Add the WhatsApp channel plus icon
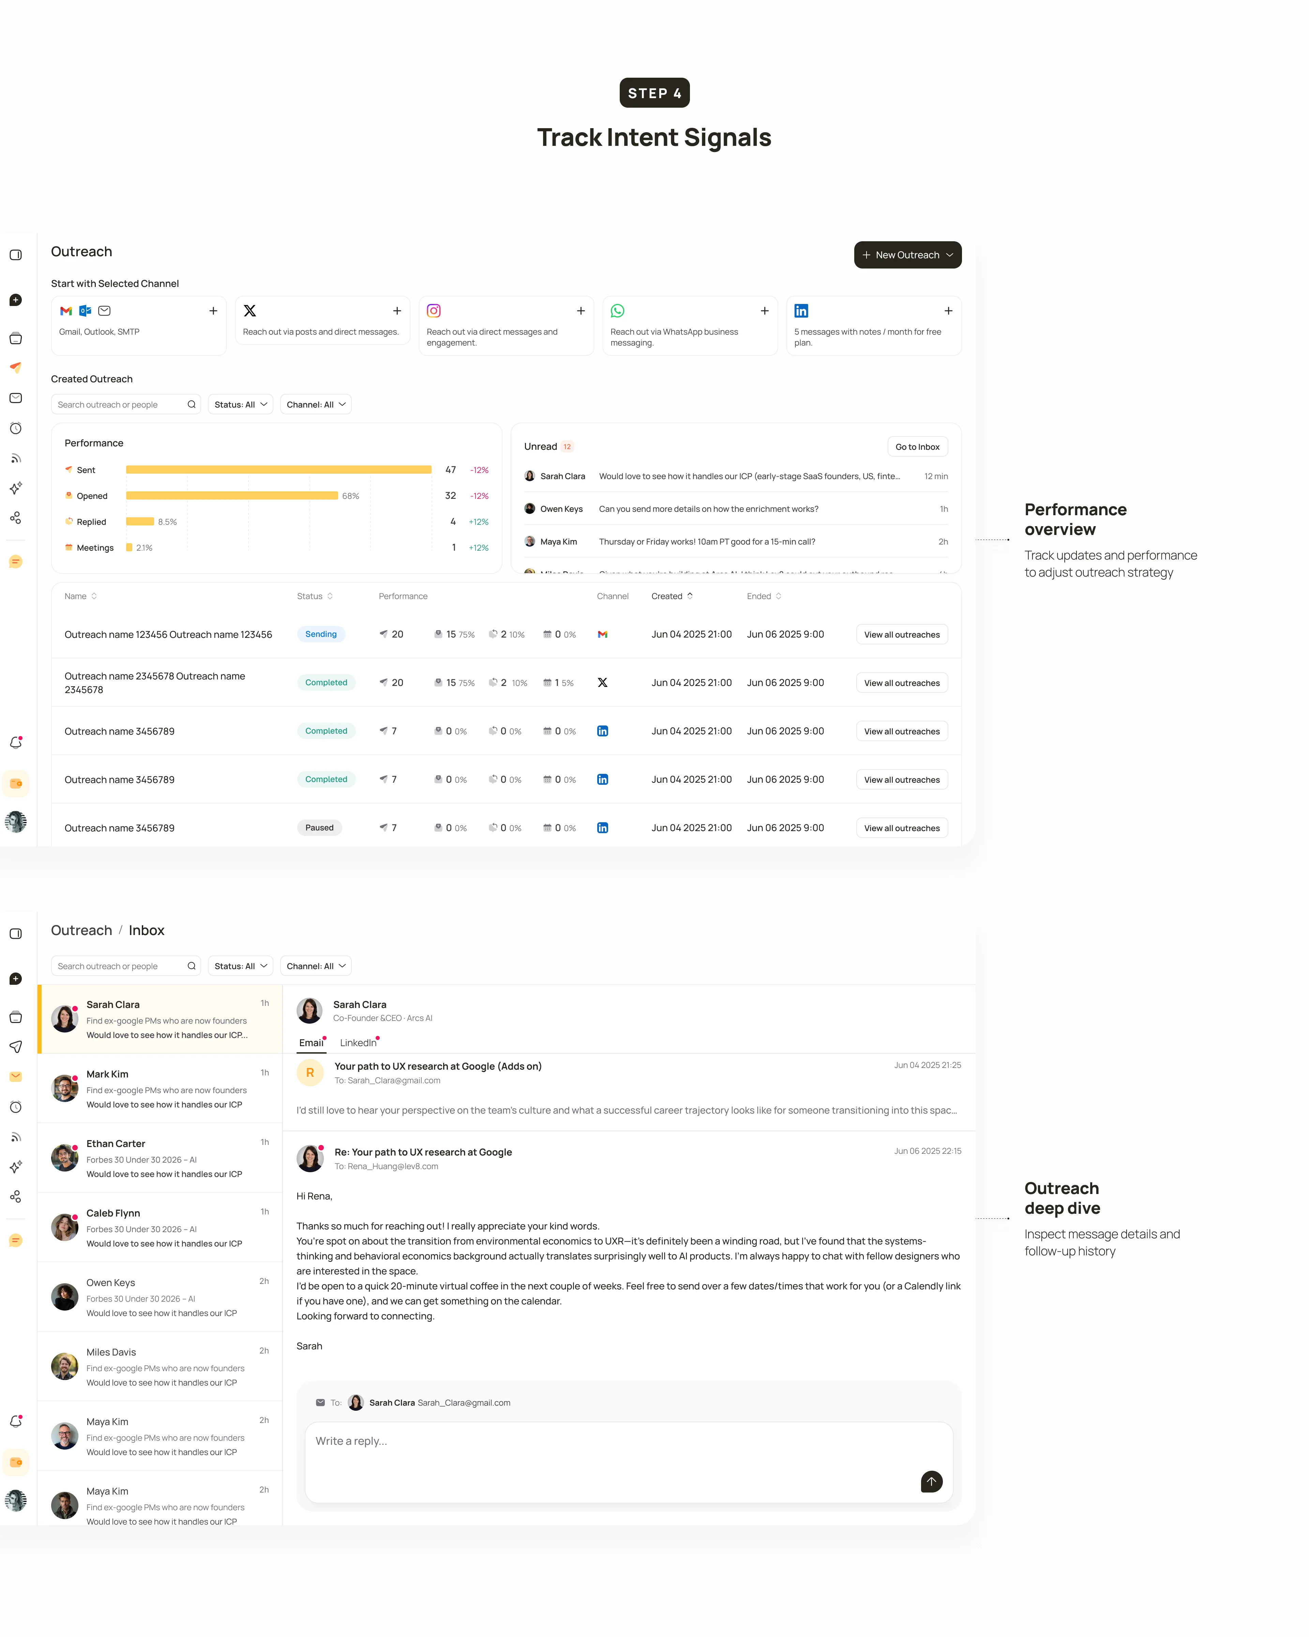Screen dimensions: 1309x1637 pyautogui.click(x=764, y=310)
